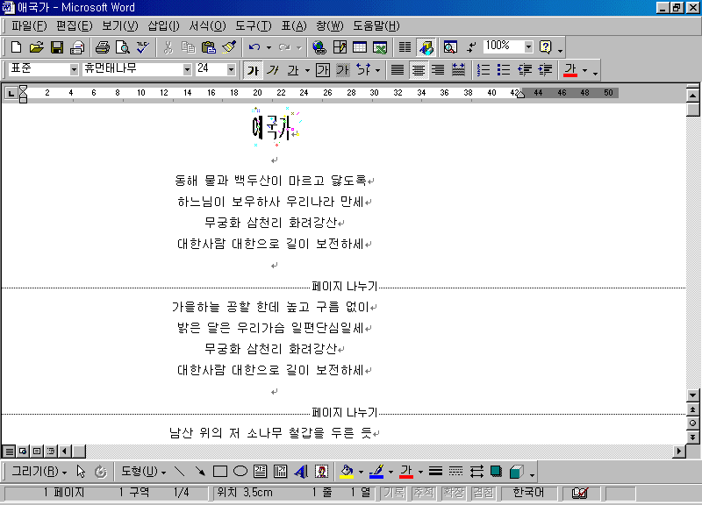The image size is (702, 505).
Task: Open the font size dropdown
Action: [x=231, y=70]
